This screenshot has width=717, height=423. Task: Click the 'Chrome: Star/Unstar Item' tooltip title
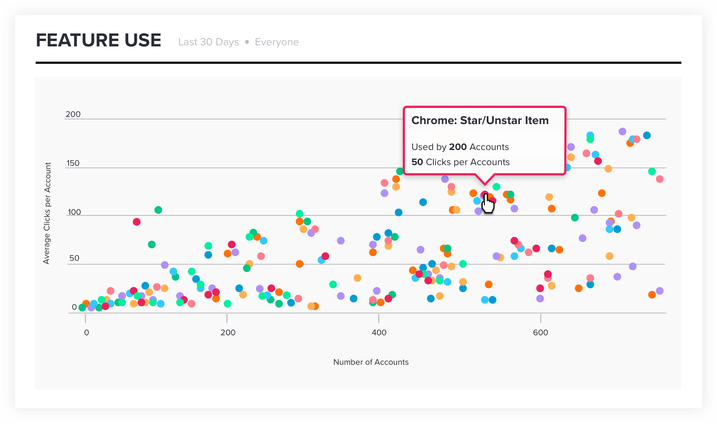pyautogui.click(x=480, y=120)
